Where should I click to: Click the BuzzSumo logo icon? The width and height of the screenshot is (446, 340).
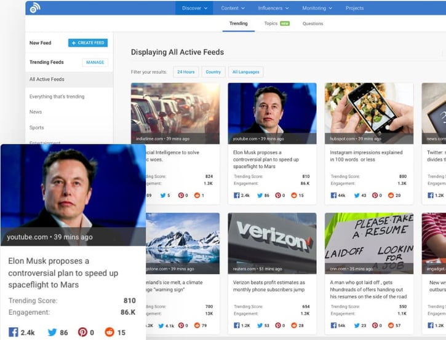[35, 8]
